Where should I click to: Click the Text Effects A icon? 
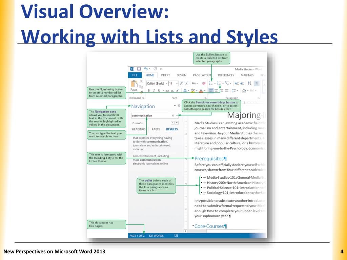(x=185, y=91)
